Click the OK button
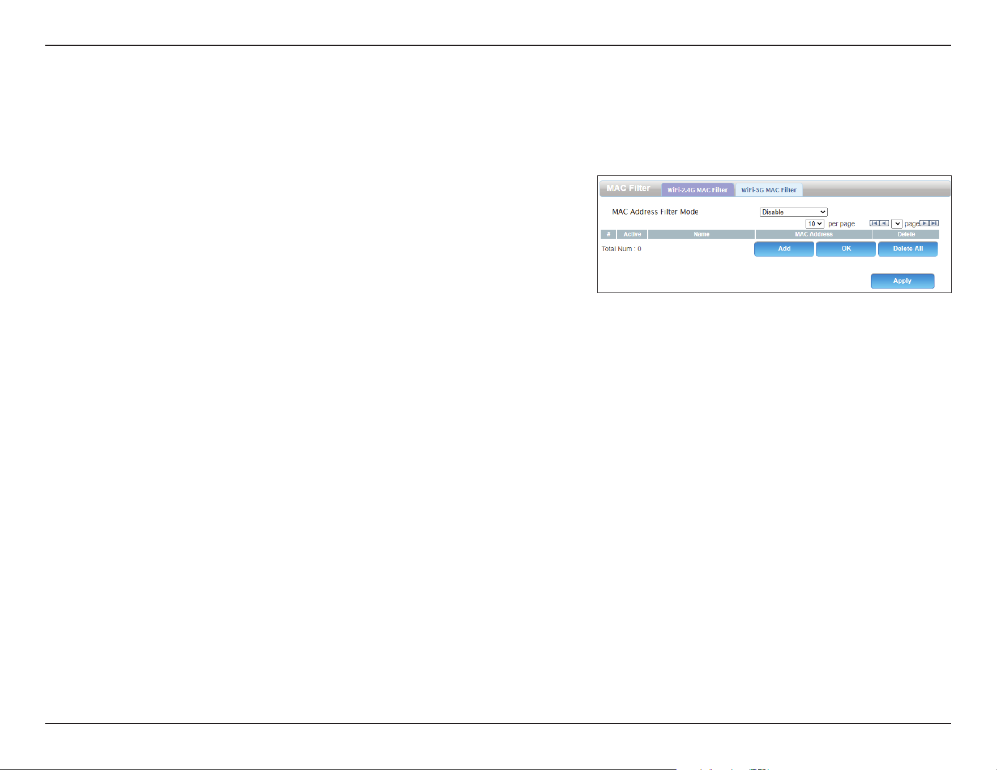 pyautogui.click(x=846, y=249)
